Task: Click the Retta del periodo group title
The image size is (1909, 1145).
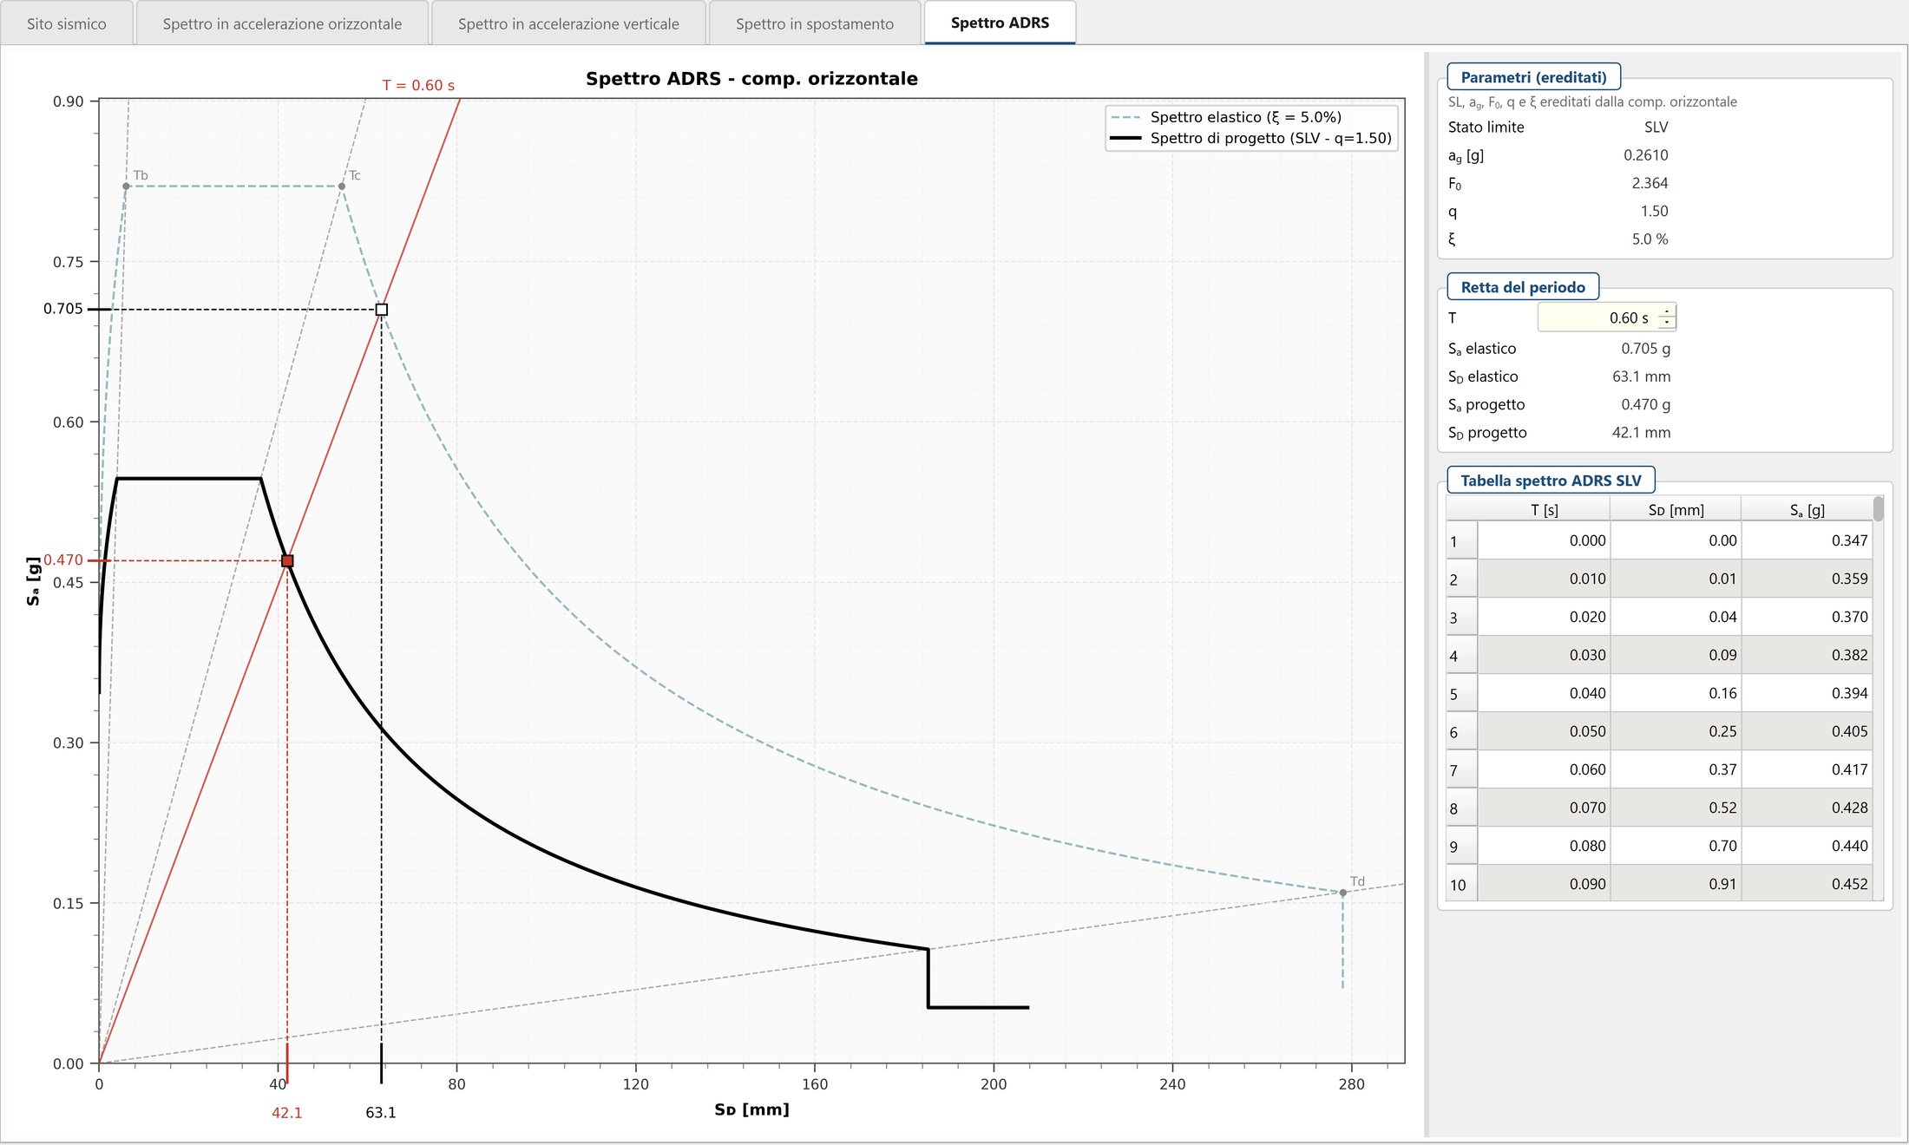Action: (1523, 287)
